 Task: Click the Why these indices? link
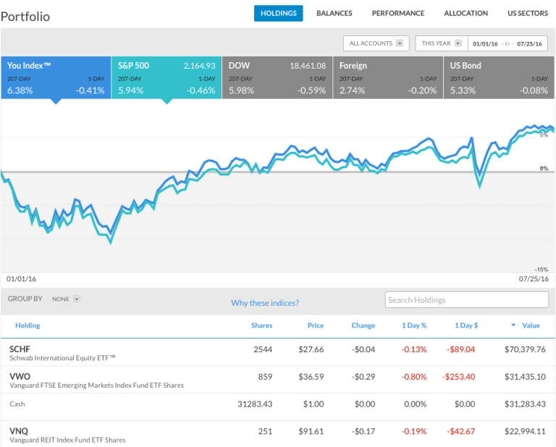coord(265,303)
